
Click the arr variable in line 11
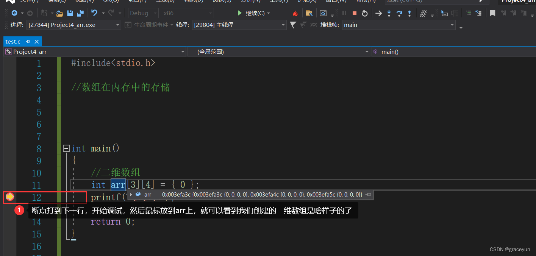pos(118,185)
